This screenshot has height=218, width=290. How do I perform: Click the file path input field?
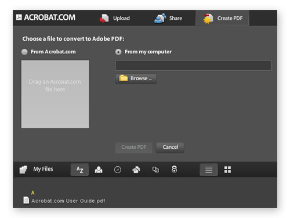pos(193,65)
